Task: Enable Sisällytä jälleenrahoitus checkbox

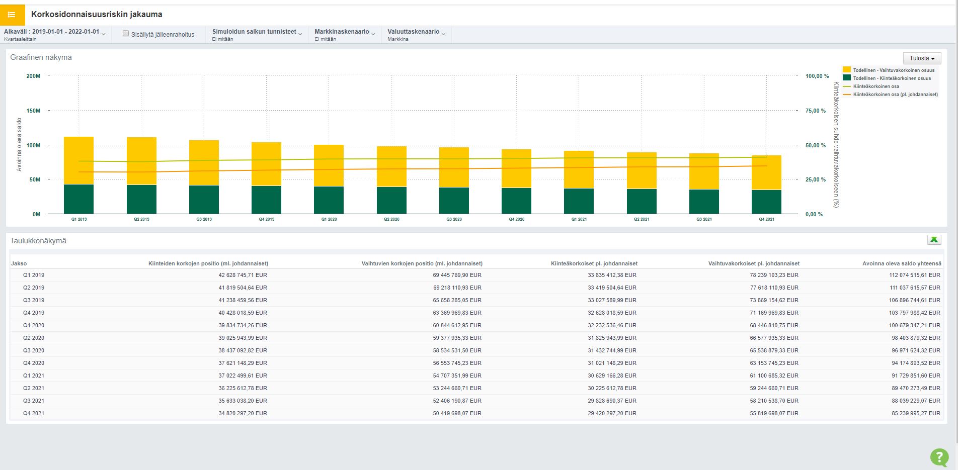Action: pos(126,34)
